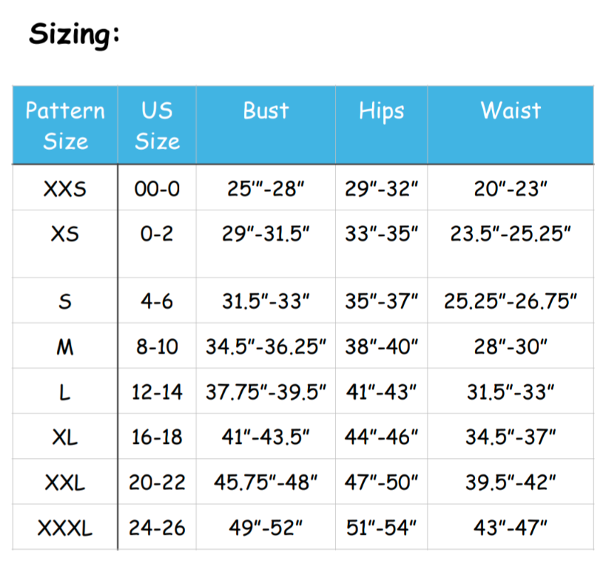Click bust measurement 37.75"-39.5" cell
Viewport: 603px width, 566px height.
265,392
